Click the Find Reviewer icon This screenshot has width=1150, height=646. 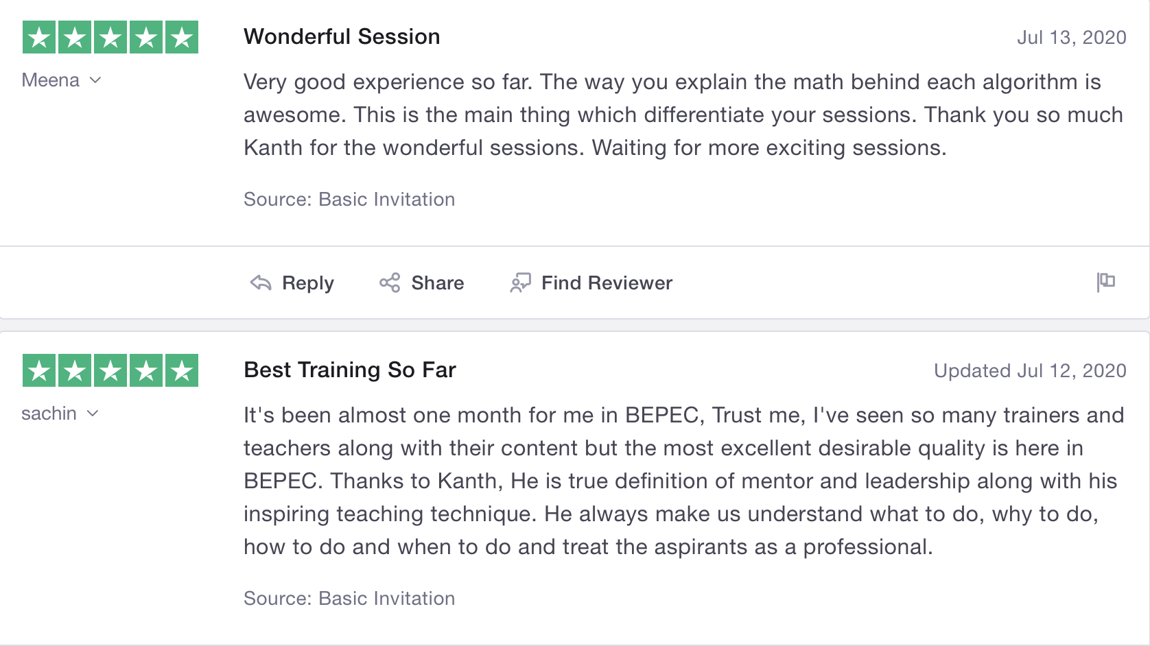tap(521, 283)
